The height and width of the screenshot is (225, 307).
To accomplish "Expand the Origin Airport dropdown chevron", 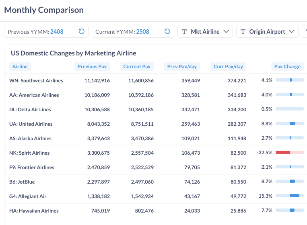I will click(x=292, y=31).
